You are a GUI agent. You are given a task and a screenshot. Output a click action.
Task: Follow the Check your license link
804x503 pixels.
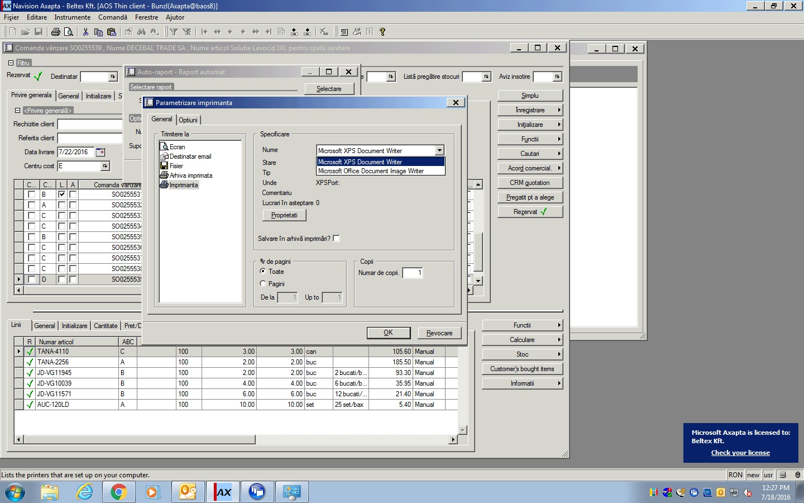(x=740, y=453)
